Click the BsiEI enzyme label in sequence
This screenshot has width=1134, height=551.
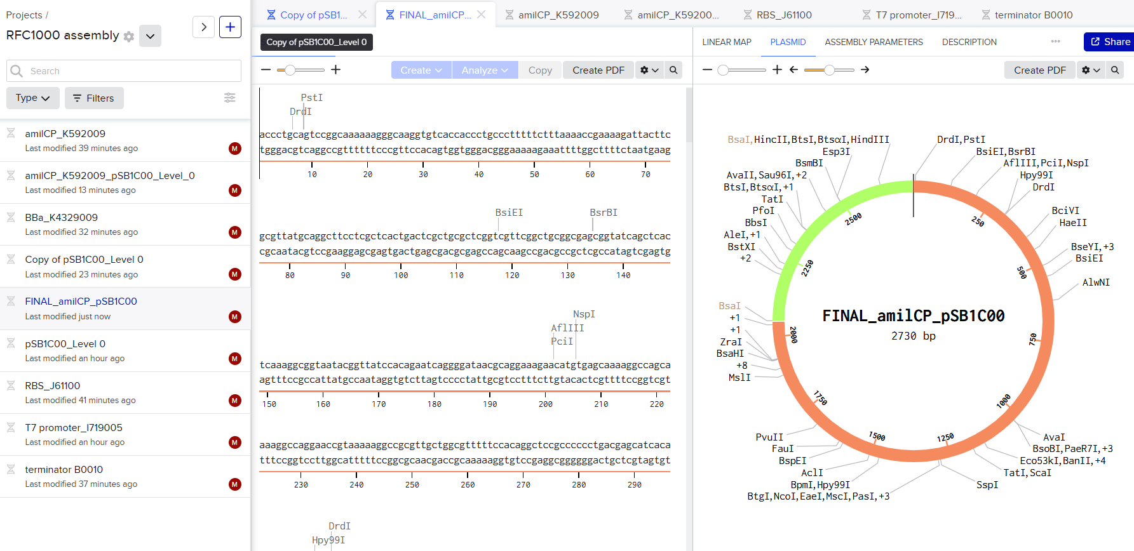point(509,213)
